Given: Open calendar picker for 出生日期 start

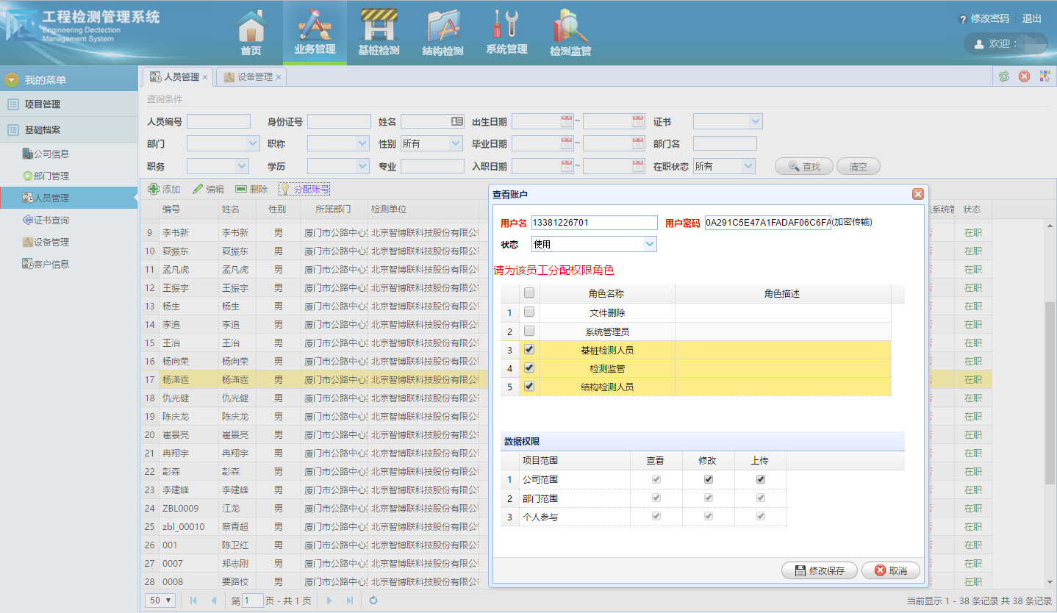Looking at the screenshot, I should (x=567, y=121).
